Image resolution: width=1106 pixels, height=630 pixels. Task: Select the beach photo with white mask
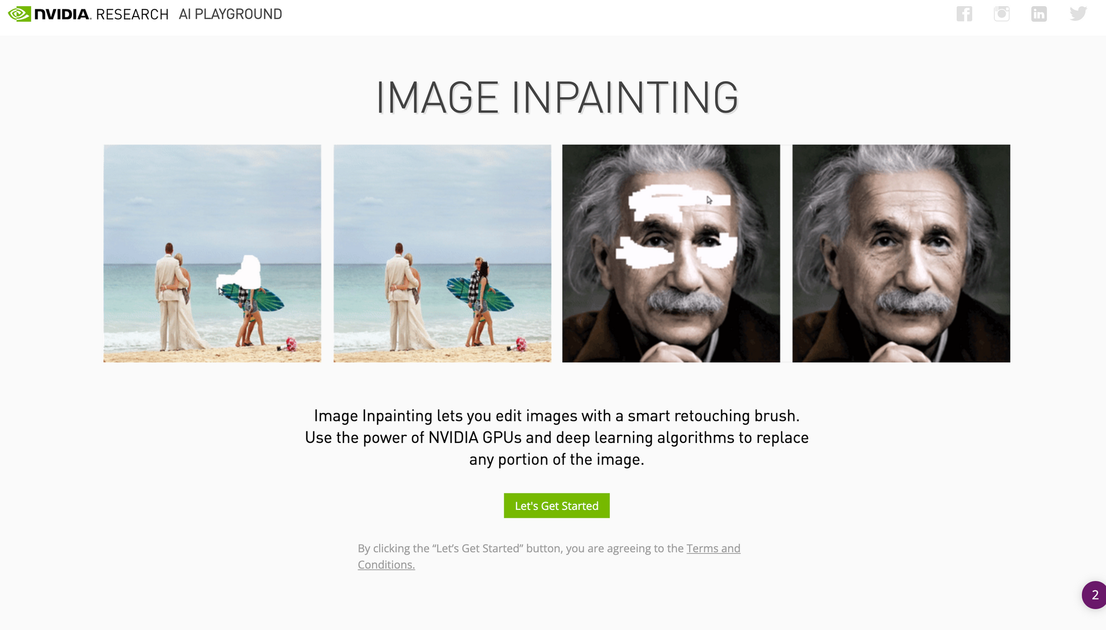click(x=212, y=253)
